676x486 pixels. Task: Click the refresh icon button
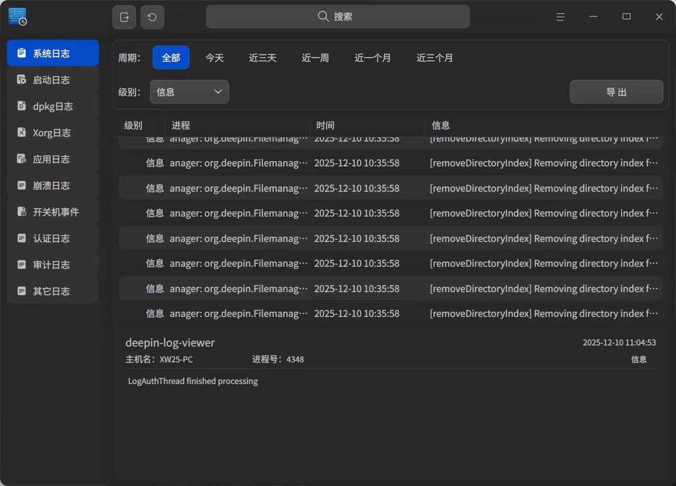(x=152, y=17)
